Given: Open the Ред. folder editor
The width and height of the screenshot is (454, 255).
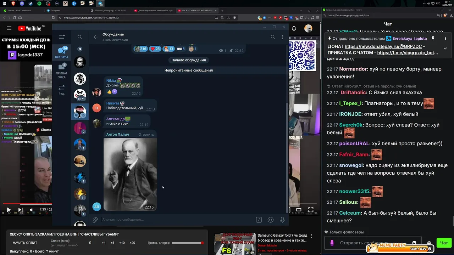Looking at the screenshot, I should 62,90.
